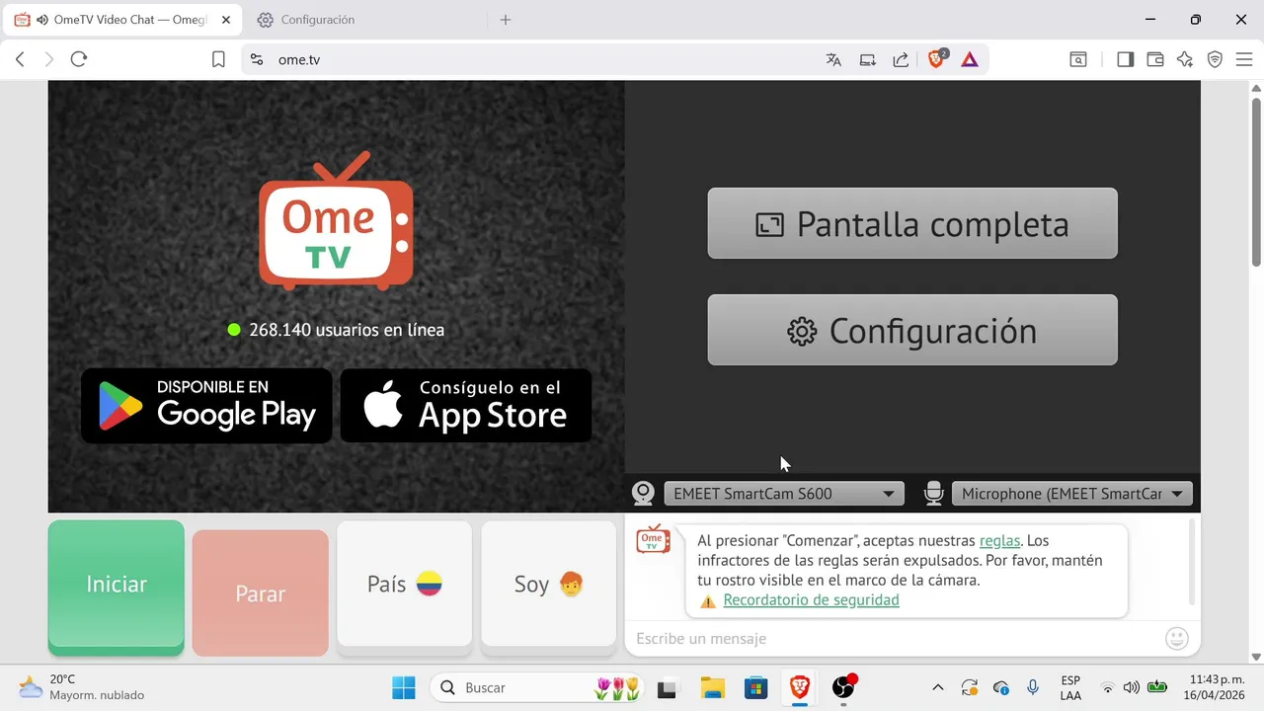
Task: Click the Escribe un mensaje field
Action: (x=894, y=639)
